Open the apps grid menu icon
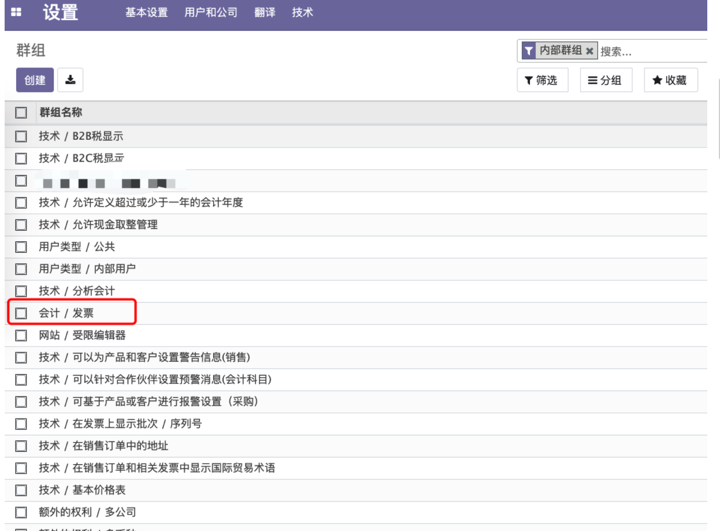720x531 pixels. pyautogui.click(x=17, y=12)
